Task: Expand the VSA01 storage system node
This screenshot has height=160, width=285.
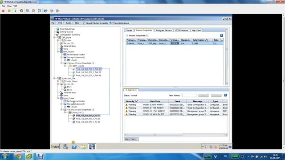Action: click(65, 107)
